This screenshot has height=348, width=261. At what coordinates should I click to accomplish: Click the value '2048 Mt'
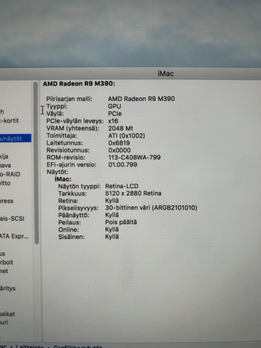(121, 128)
